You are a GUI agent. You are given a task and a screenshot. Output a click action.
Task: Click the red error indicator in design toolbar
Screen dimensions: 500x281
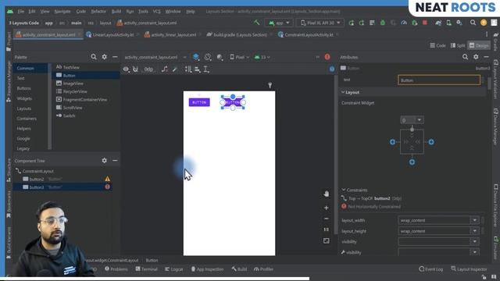[x=327, y=57]
